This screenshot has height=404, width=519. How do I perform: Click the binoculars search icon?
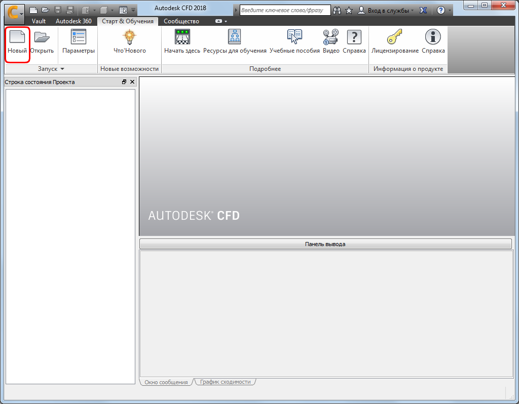(337, 11)
